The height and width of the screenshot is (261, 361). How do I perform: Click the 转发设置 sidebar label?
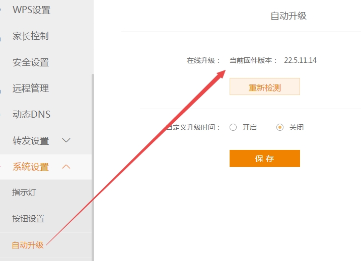pyautogui.click(x=30, y=140)
